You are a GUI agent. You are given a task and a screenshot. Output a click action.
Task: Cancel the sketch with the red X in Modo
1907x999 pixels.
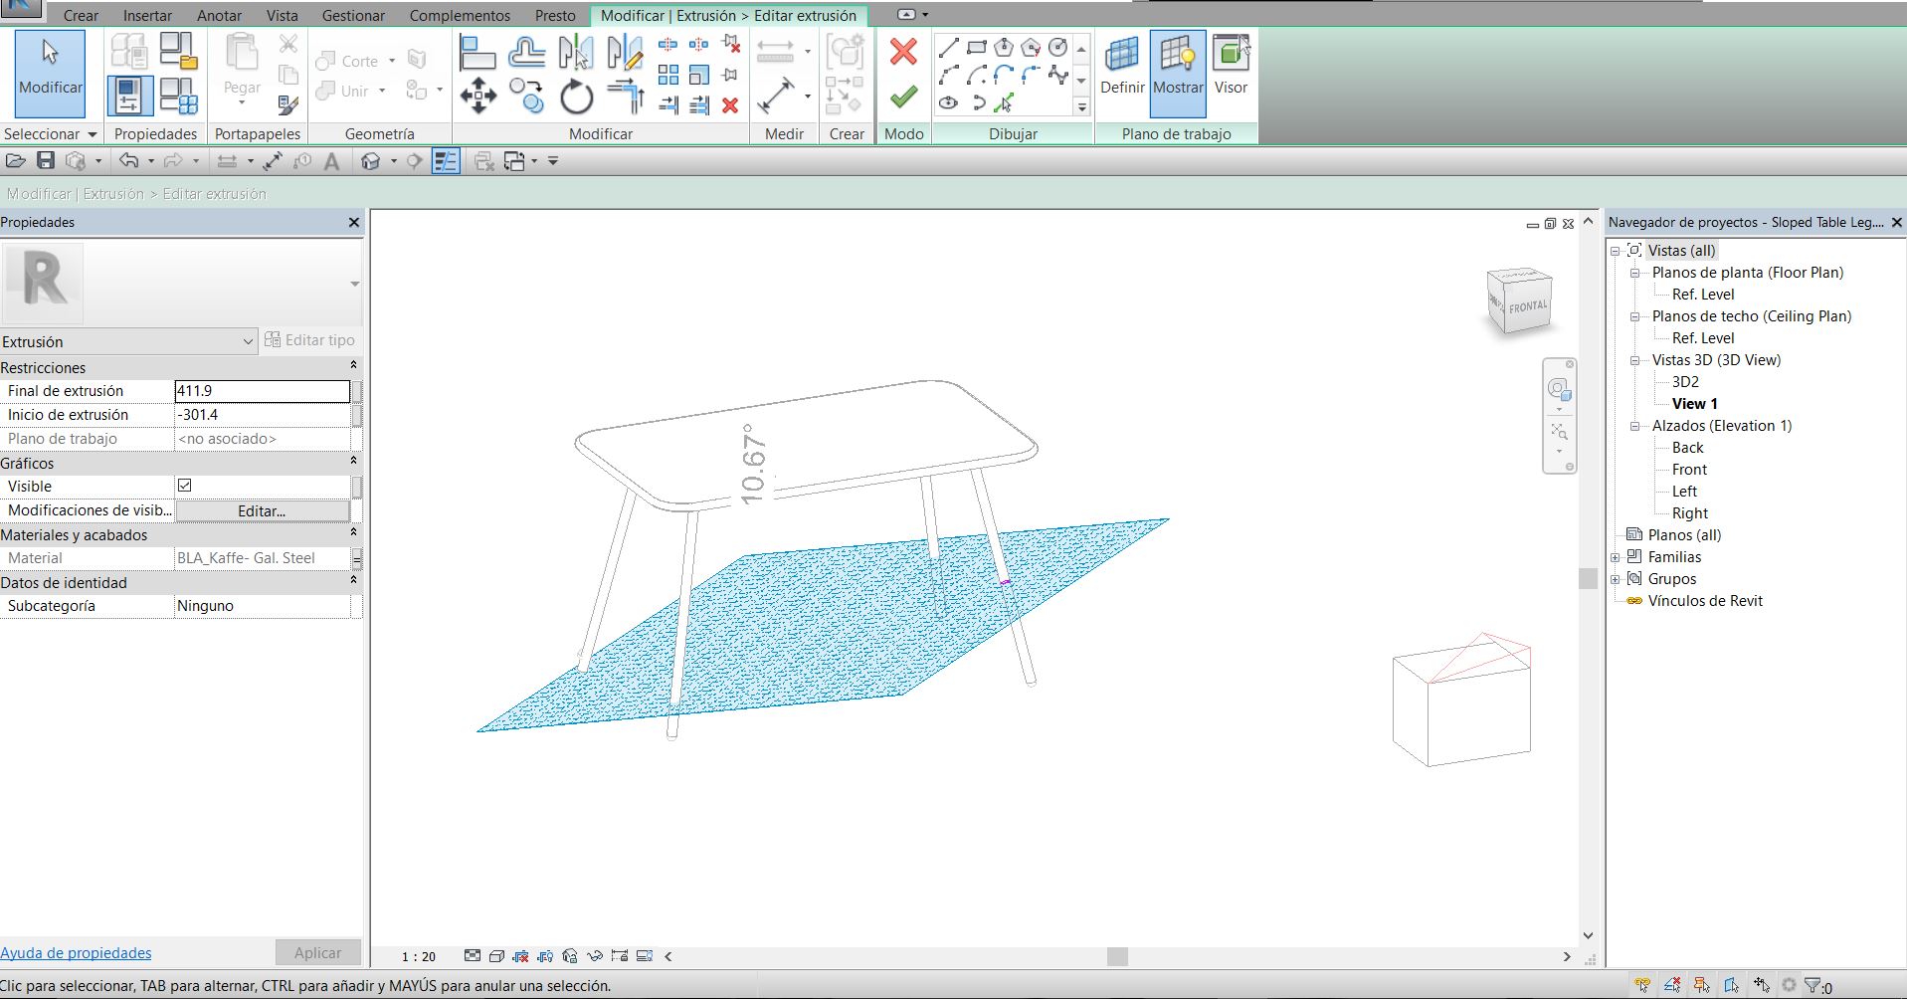pyautogui.click(x=902, y=52)
